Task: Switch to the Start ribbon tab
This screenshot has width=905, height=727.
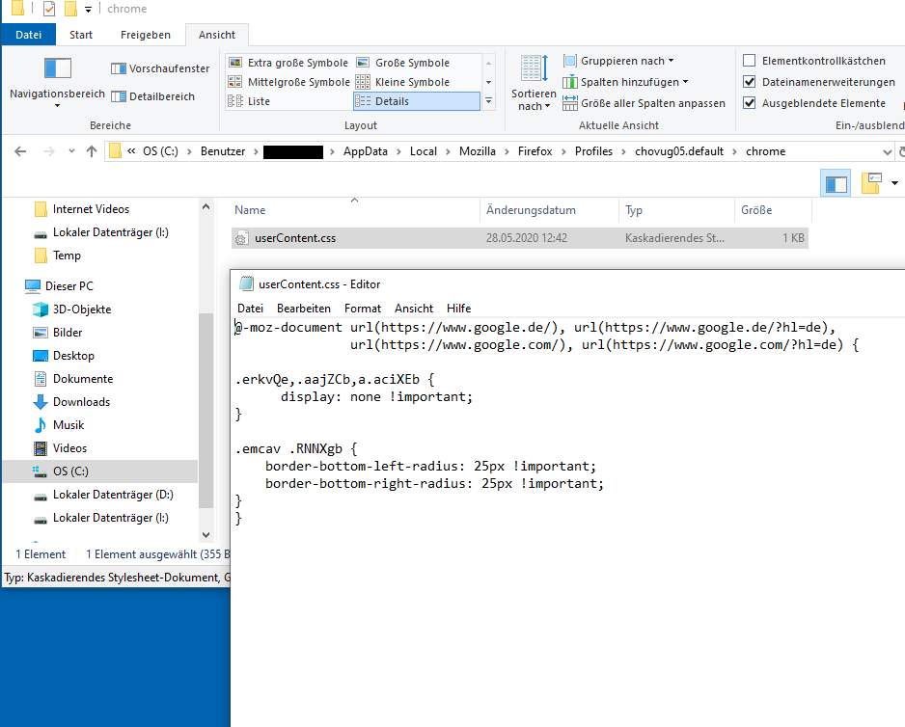Action: point(81,35)
